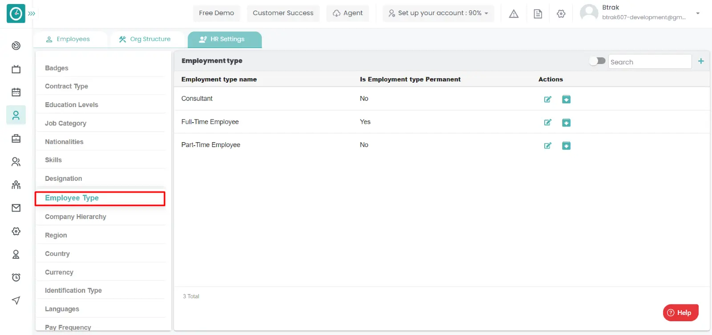Edit the Full-Time Employee row

pos(548,123)
